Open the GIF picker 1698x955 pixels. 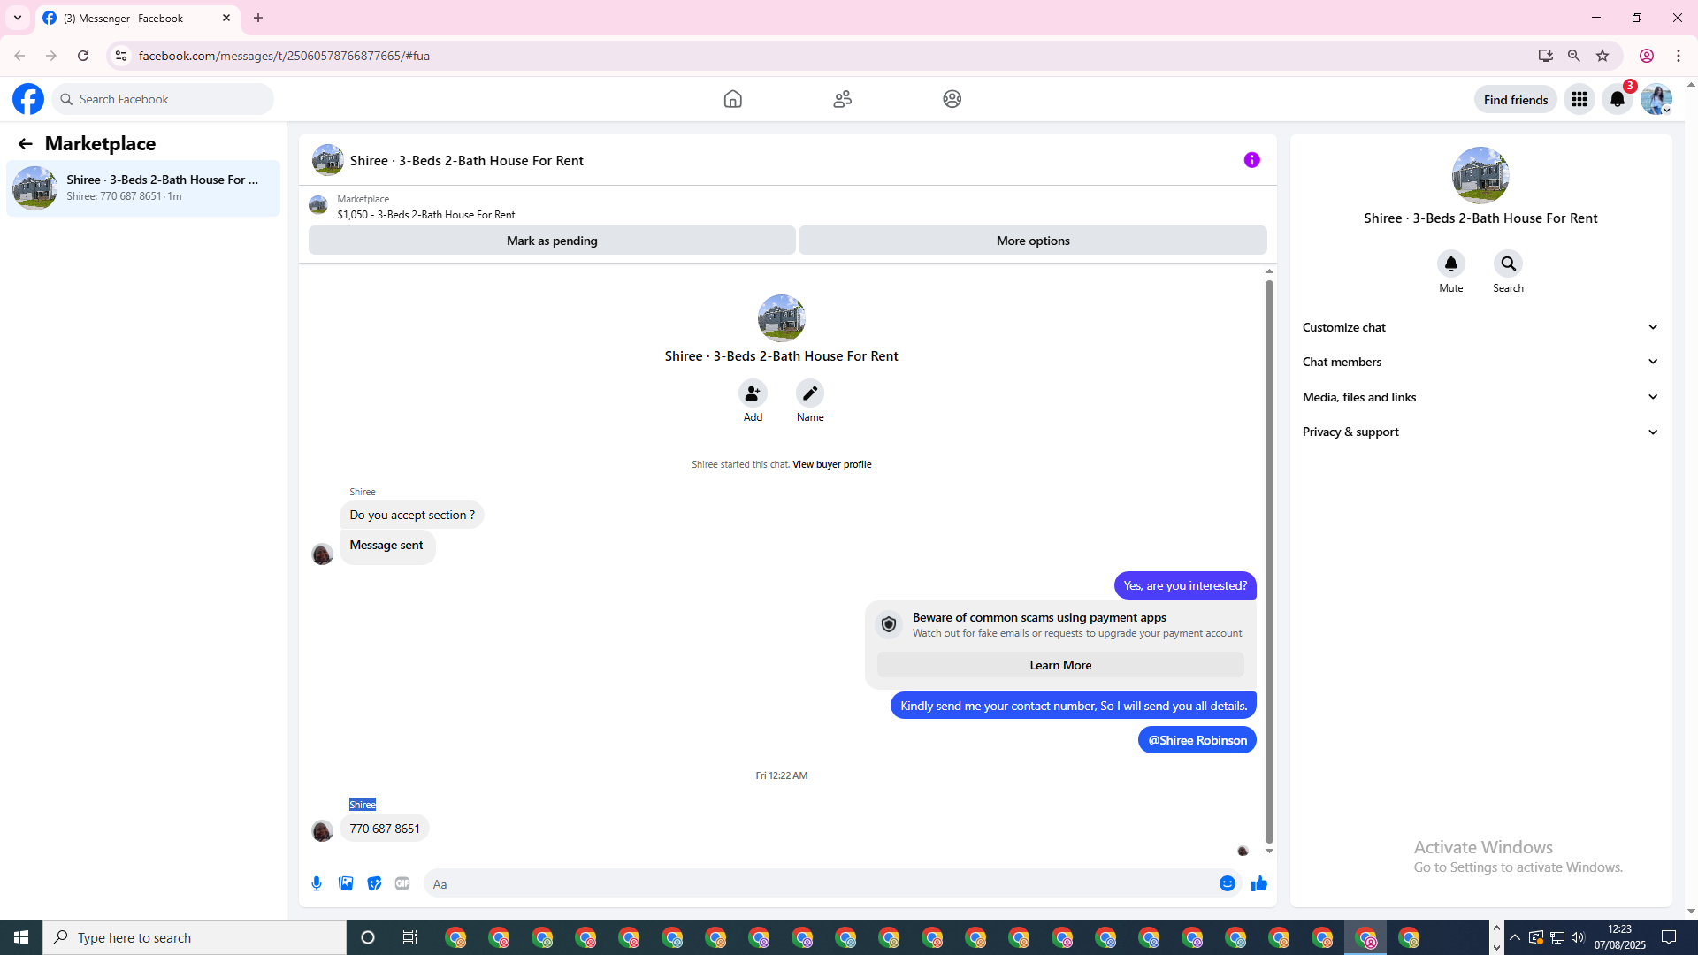402,883
